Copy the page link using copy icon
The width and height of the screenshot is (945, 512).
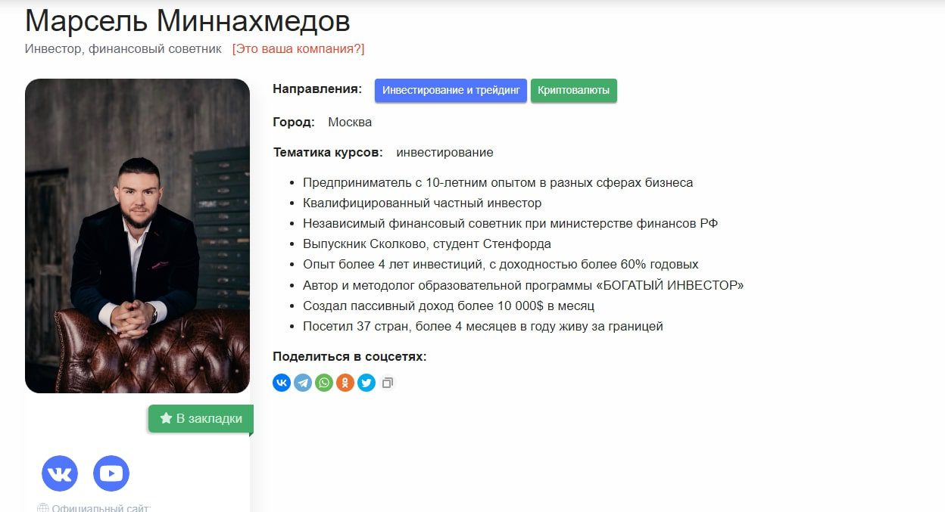pos(388,383)
